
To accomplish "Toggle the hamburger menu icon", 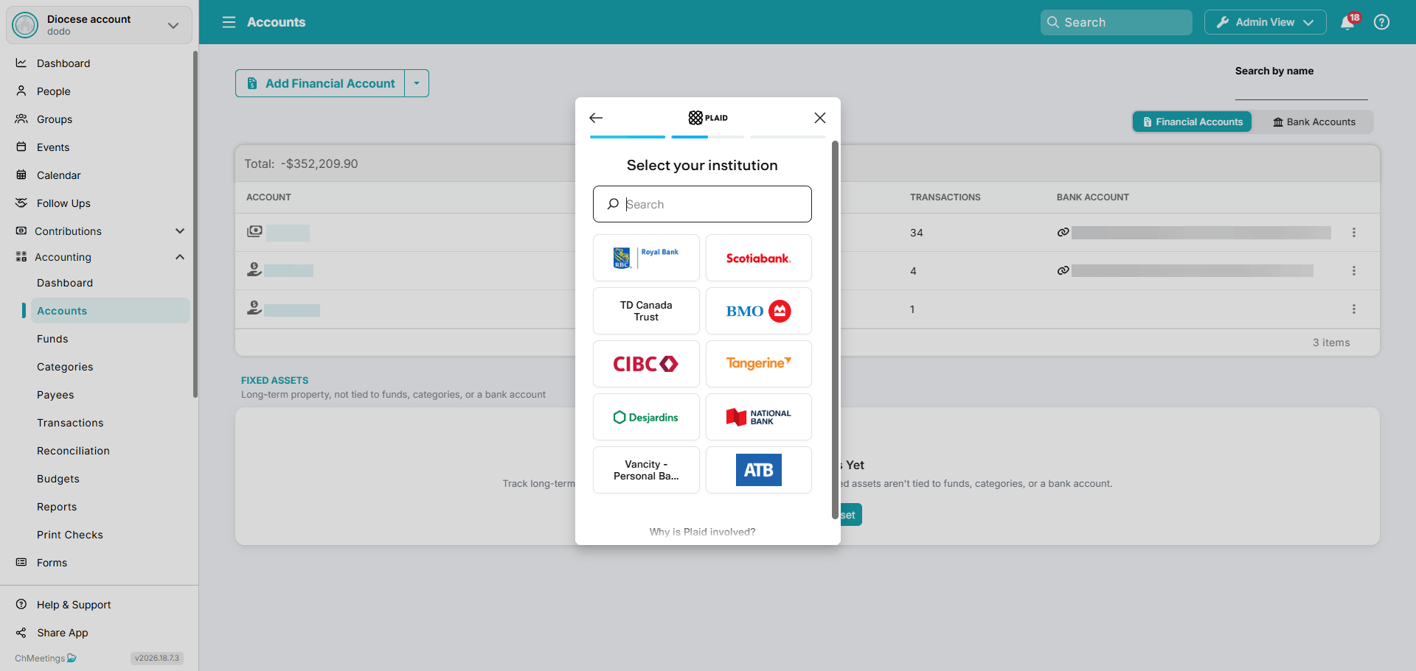I will click(x=229, y=22).
